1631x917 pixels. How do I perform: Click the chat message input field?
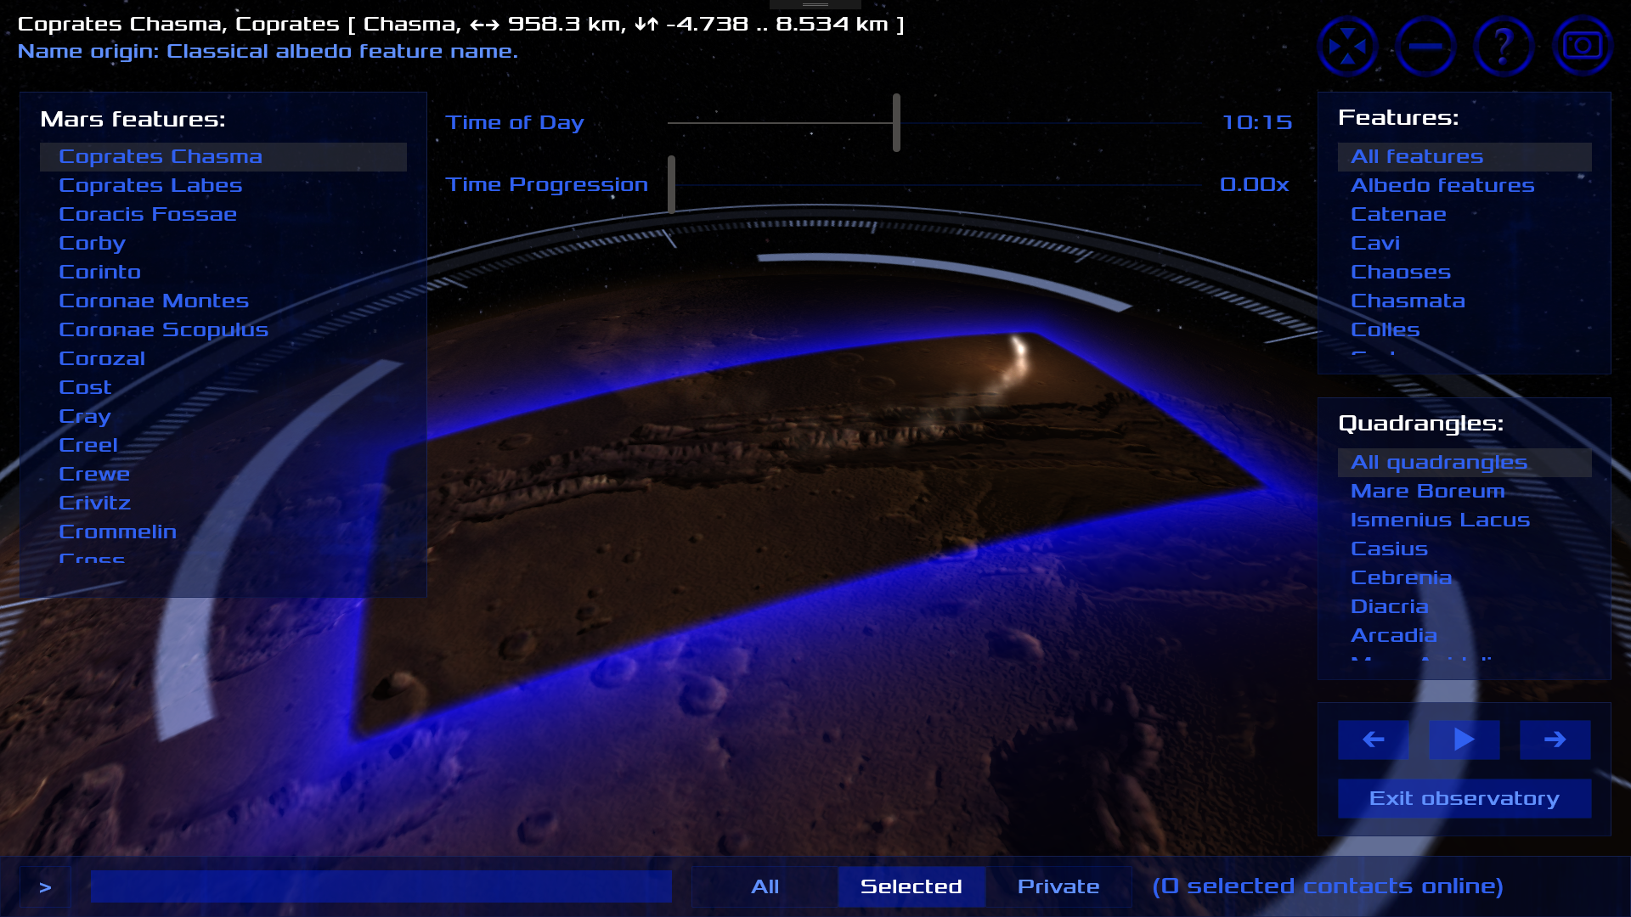tap(381, 886)
